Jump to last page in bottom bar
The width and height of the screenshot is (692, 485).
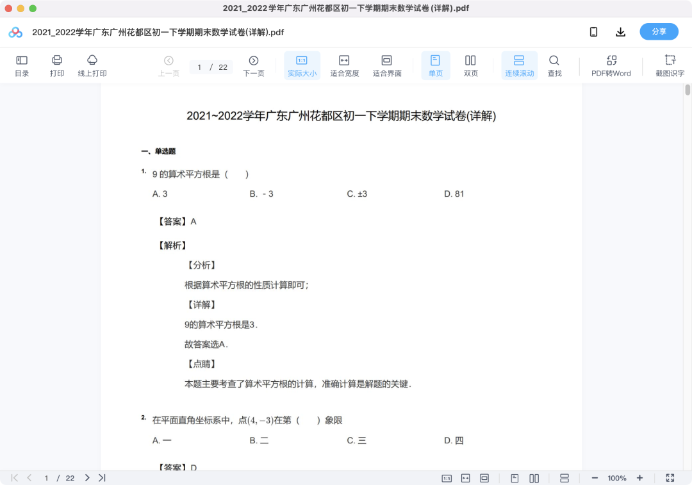[x=102, y=478]
